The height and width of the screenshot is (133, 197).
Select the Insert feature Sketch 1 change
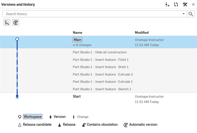click(x=102, y=89)
